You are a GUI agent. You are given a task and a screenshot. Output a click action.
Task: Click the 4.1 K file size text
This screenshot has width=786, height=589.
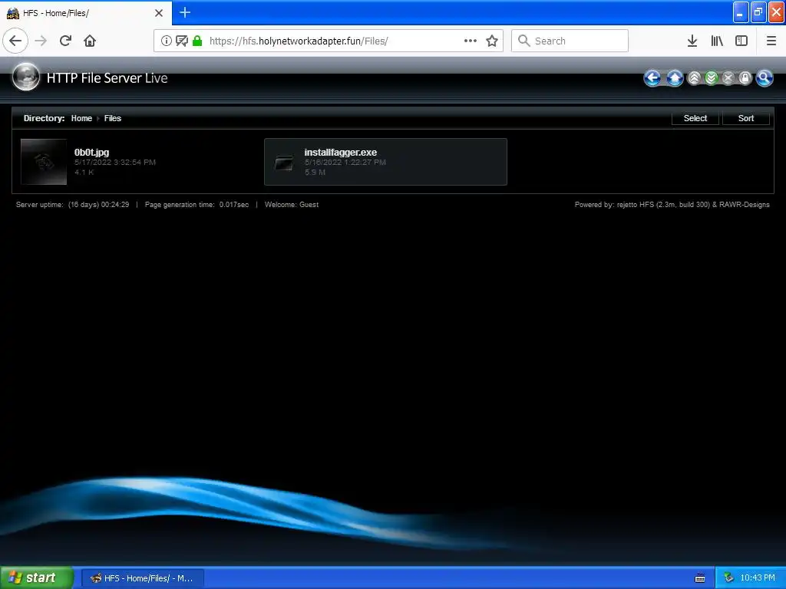tap(84, 173)
